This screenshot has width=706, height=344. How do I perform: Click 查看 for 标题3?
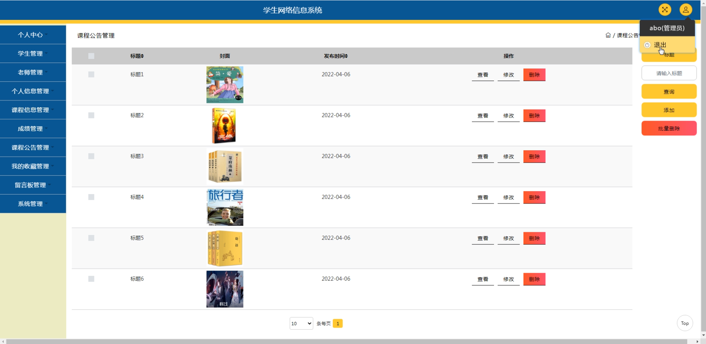tap(483, 156)
